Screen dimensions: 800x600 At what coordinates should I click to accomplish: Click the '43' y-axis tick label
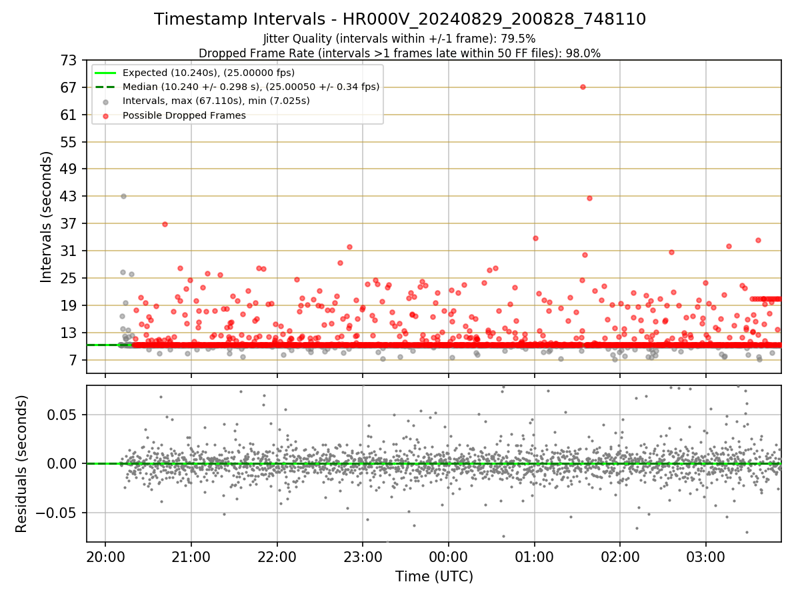click(69, 197)
